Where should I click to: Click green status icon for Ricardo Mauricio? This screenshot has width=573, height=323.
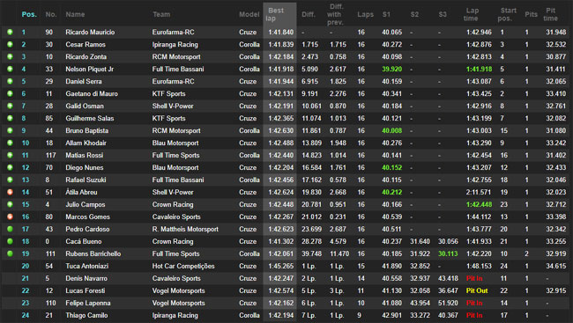click(x=10, y=32)
